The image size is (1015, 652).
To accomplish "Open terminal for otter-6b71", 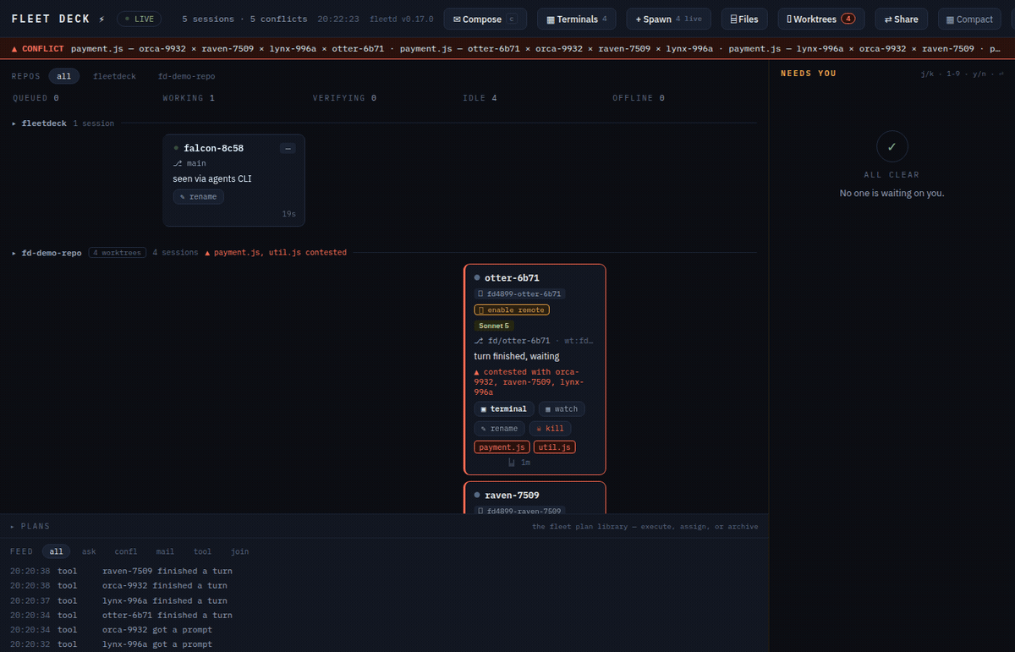I will 504,409.
